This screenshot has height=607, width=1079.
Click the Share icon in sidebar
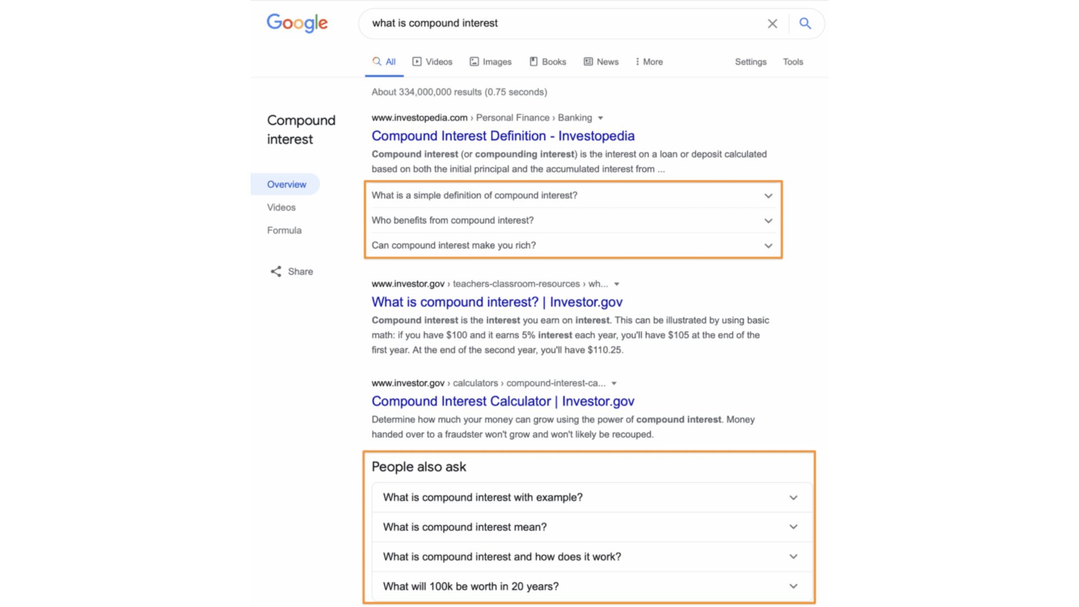pyautogui.click(x=276, y=271)
